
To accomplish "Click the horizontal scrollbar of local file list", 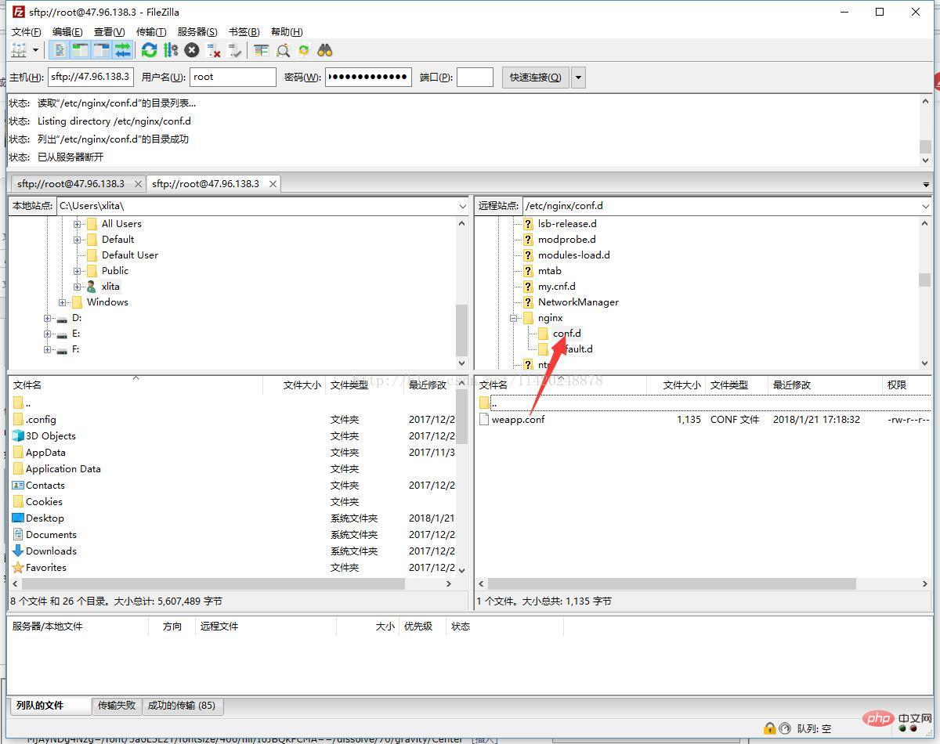I will point(211,583).
